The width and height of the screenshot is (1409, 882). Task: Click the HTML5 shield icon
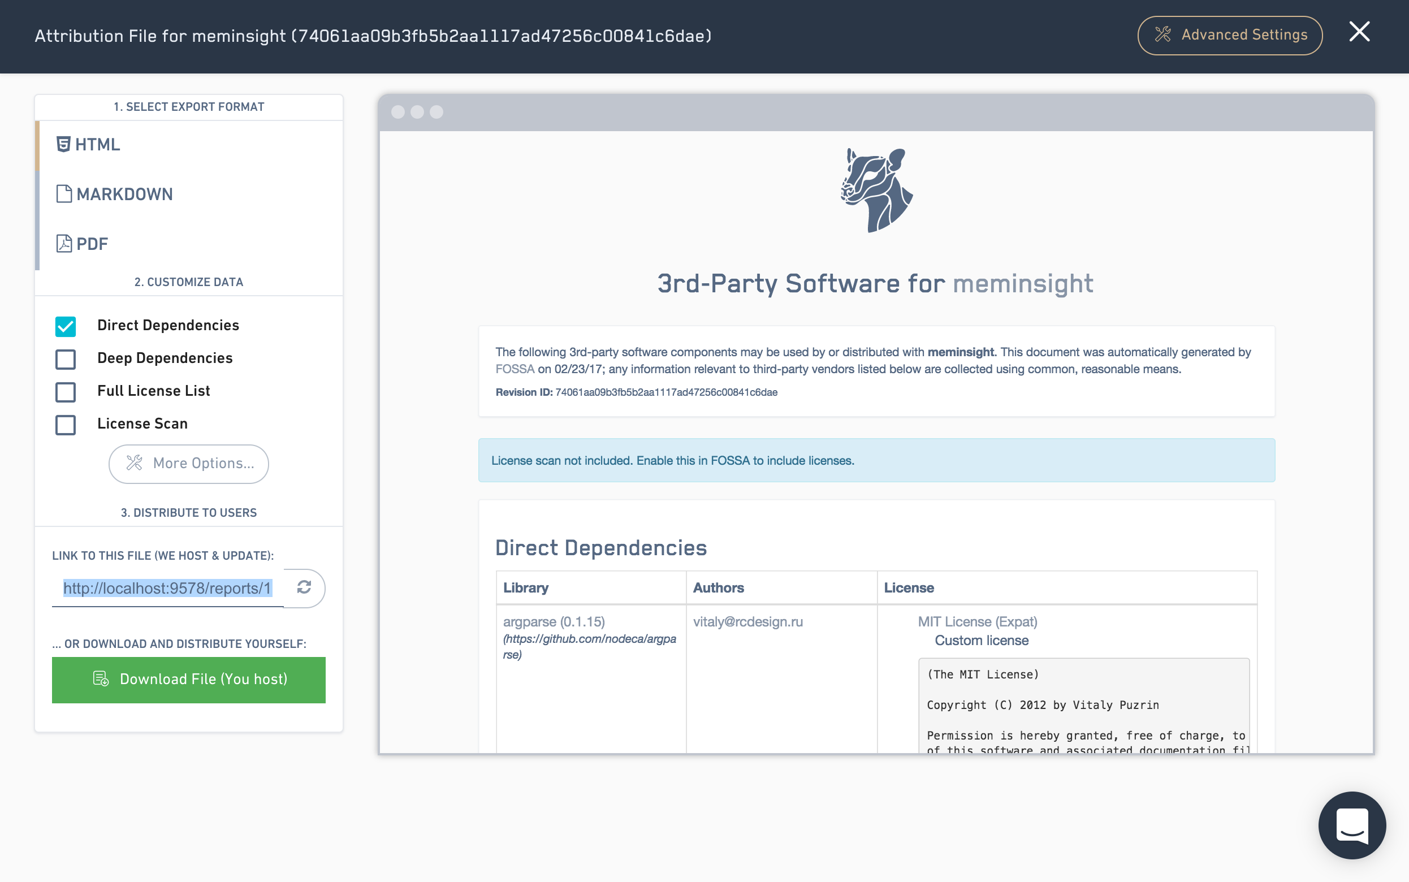63,144
